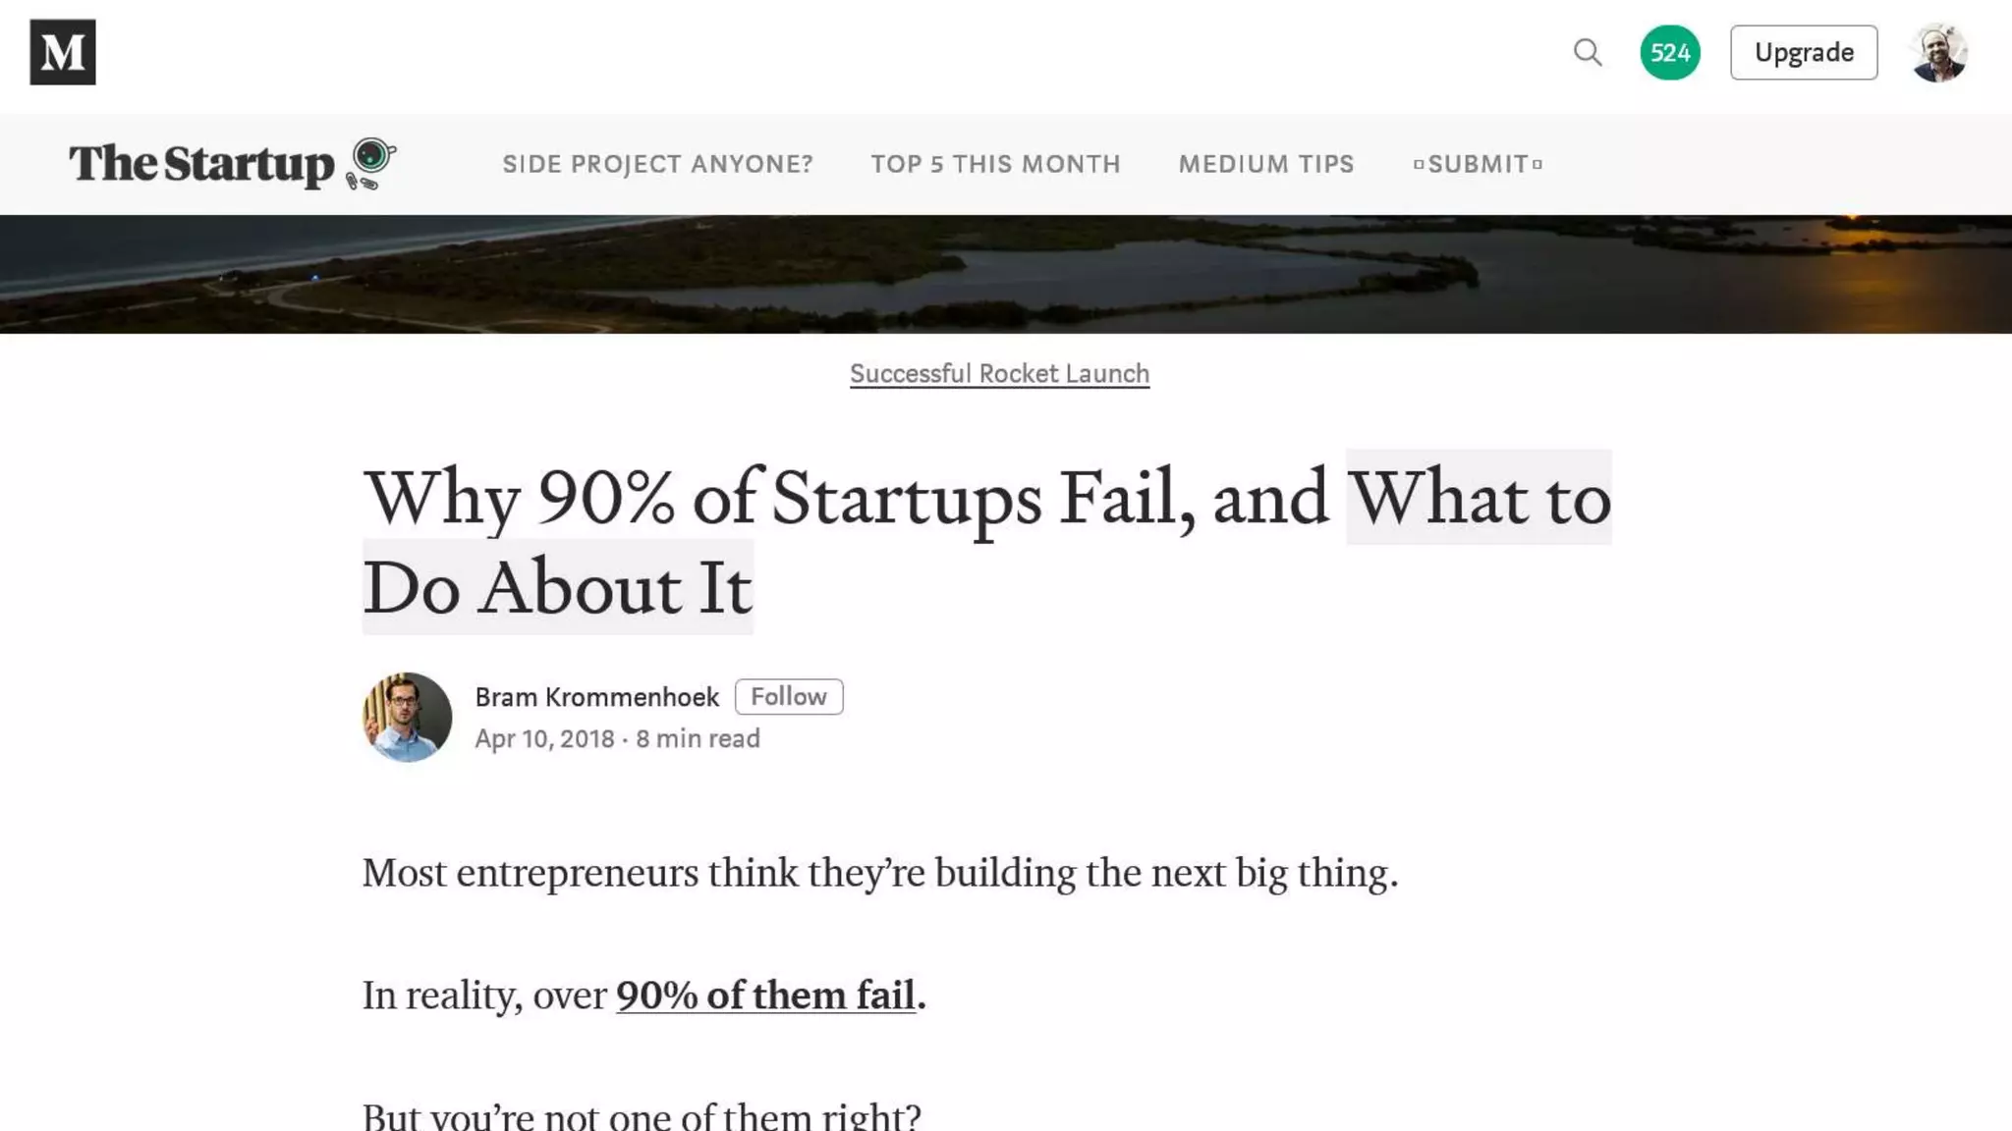Click Bram Krommenhoek's author photo
2012x1131 pixels.
coord(407,717)
